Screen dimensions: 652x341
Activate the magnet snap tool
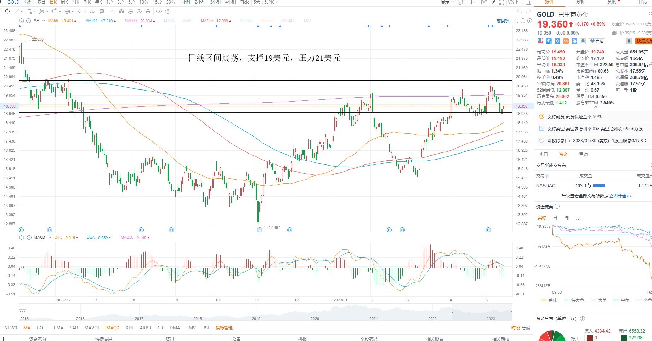pyautogui.click(x=121, y=11)
